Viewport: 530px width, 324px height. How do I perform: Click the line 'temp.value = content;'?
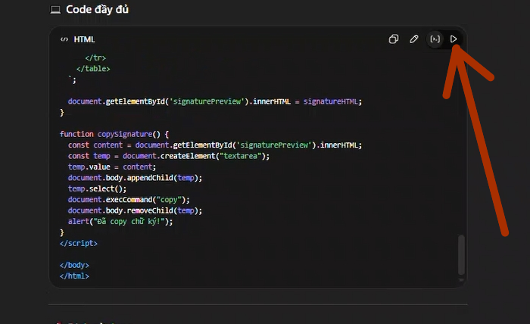pos(112,167)
